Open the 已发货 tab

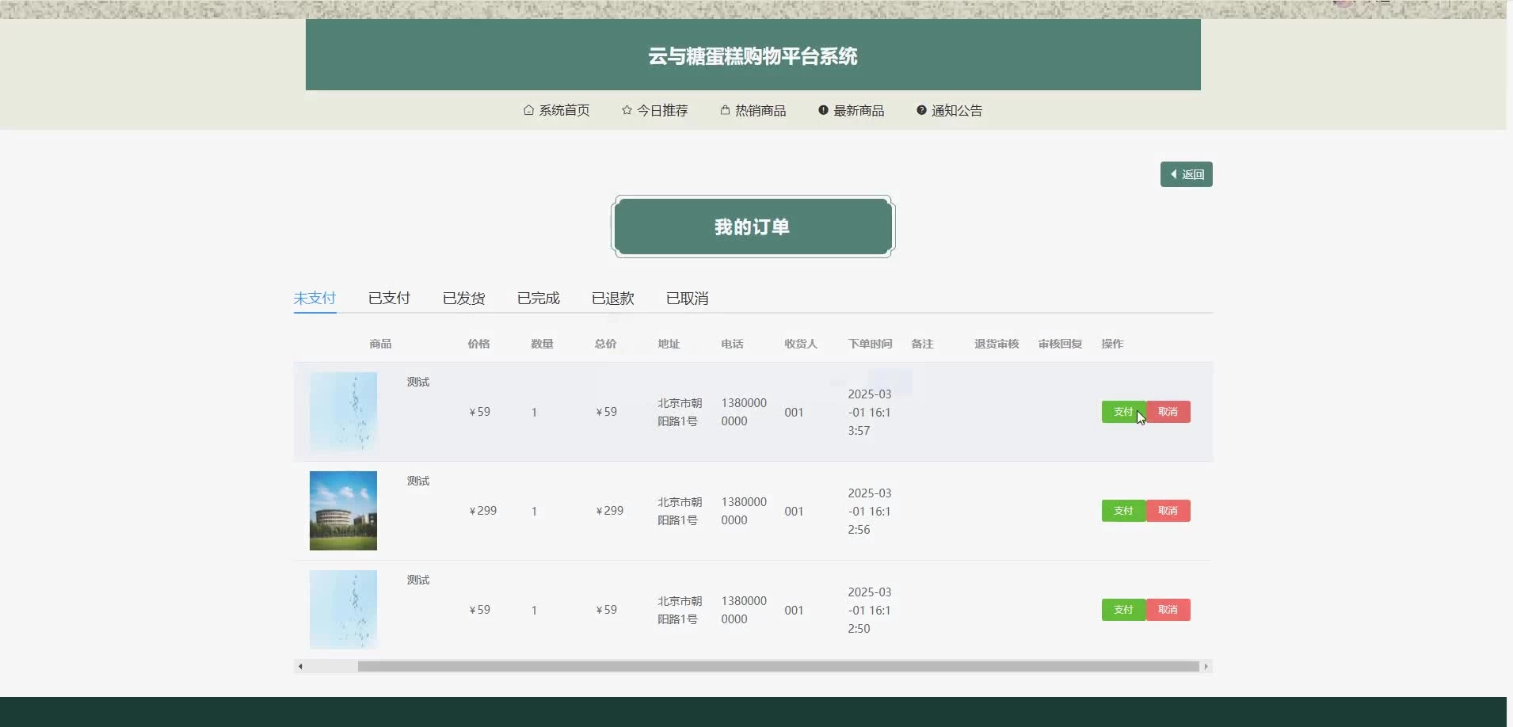(x=463, y=299)
